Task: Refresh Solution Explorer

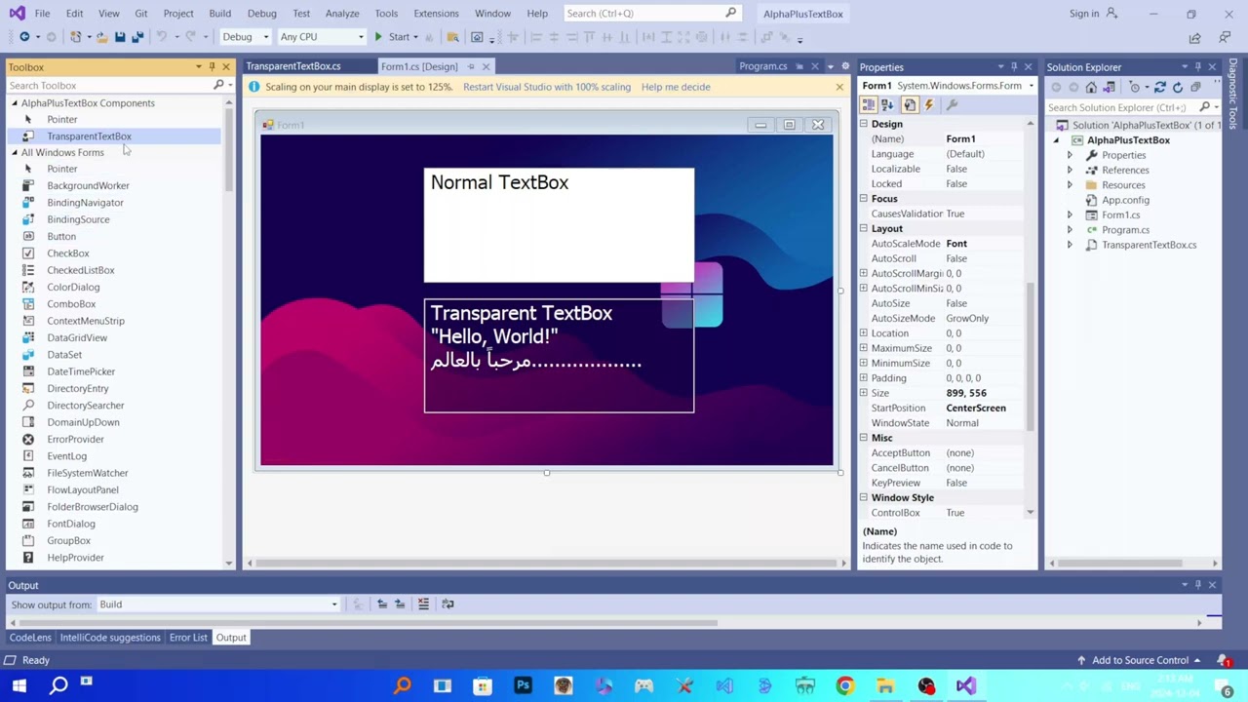Action: click(x=1178, y=88)
